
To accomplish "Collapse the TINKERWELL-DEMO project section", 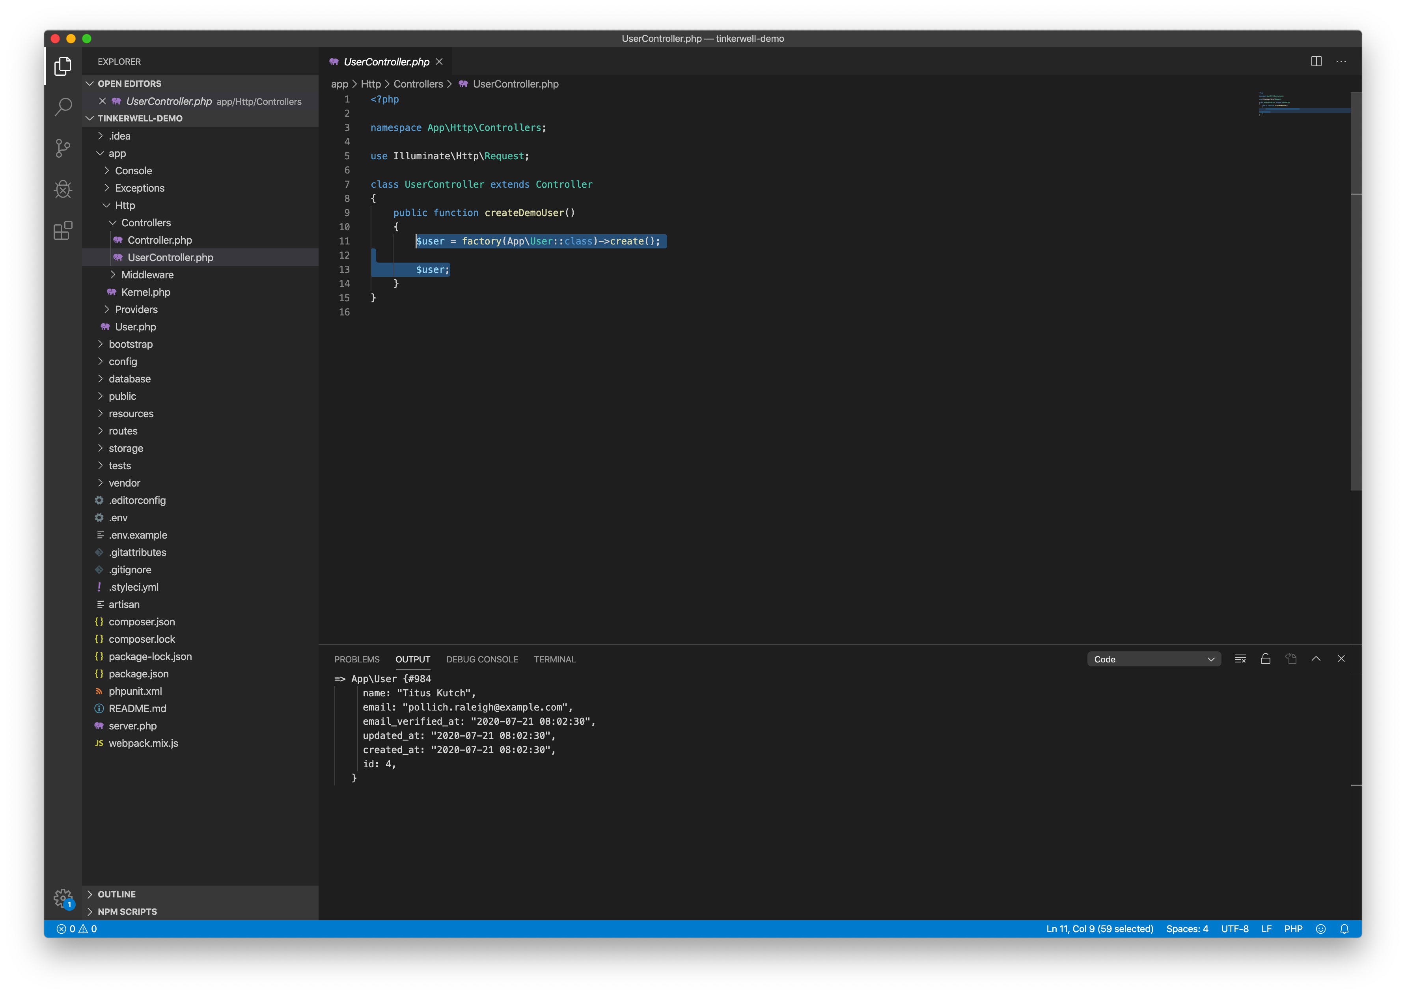I will point(200,118).
